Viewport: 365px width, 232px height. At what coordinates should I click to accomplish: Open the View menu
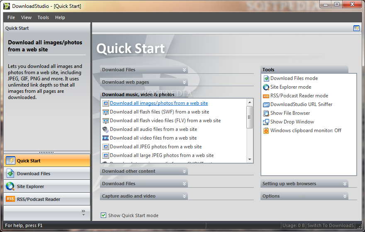(x=26, y=17)
